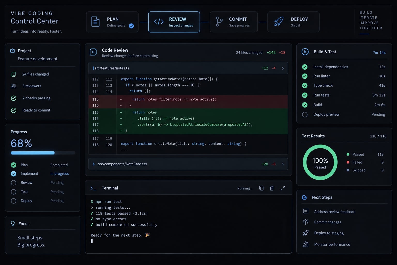Click the Address review feedback link
The width and height of the screenshot is (397, 265).
[335, 212]
